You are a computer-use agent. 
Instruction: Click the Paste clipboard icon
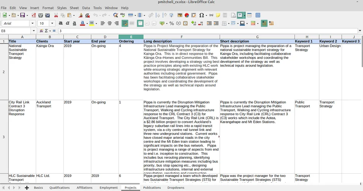[x=69, y=15]
